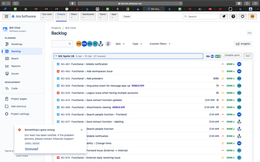This screenshot has height=162, width=260.
Task: Toggle the Safari sidebar button
Action: click(16, 3)
